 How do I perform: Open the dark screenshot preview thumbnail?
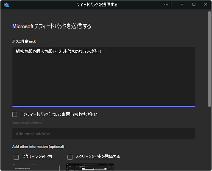tap(90, 167)
